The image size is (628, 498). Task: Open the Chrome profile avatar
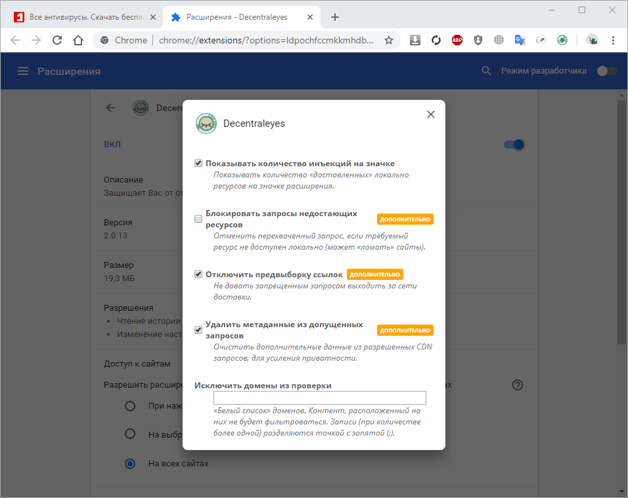coord(592,40)
